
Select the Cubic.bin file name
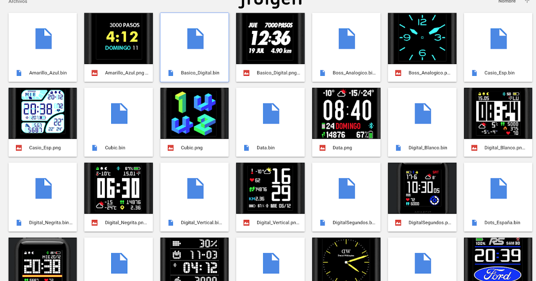coord(115,148)
